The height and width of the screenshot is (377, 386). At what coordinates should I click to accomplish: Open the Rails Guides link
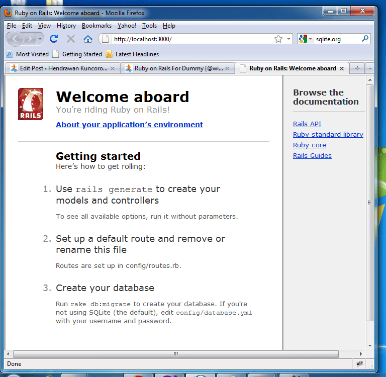pos(312,156)
